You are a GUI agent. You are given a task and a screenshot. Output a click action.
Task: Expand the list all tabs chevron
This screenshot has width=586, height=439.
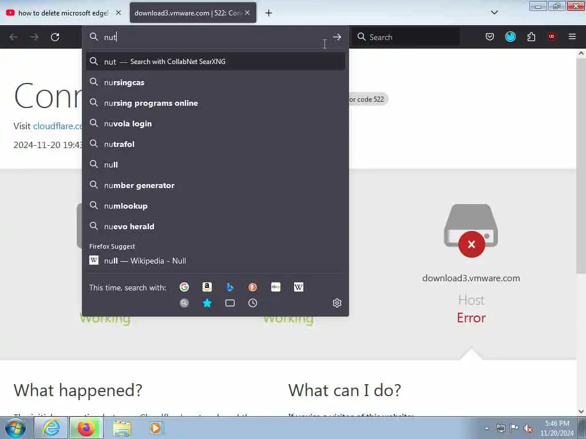tap(494, 13)
